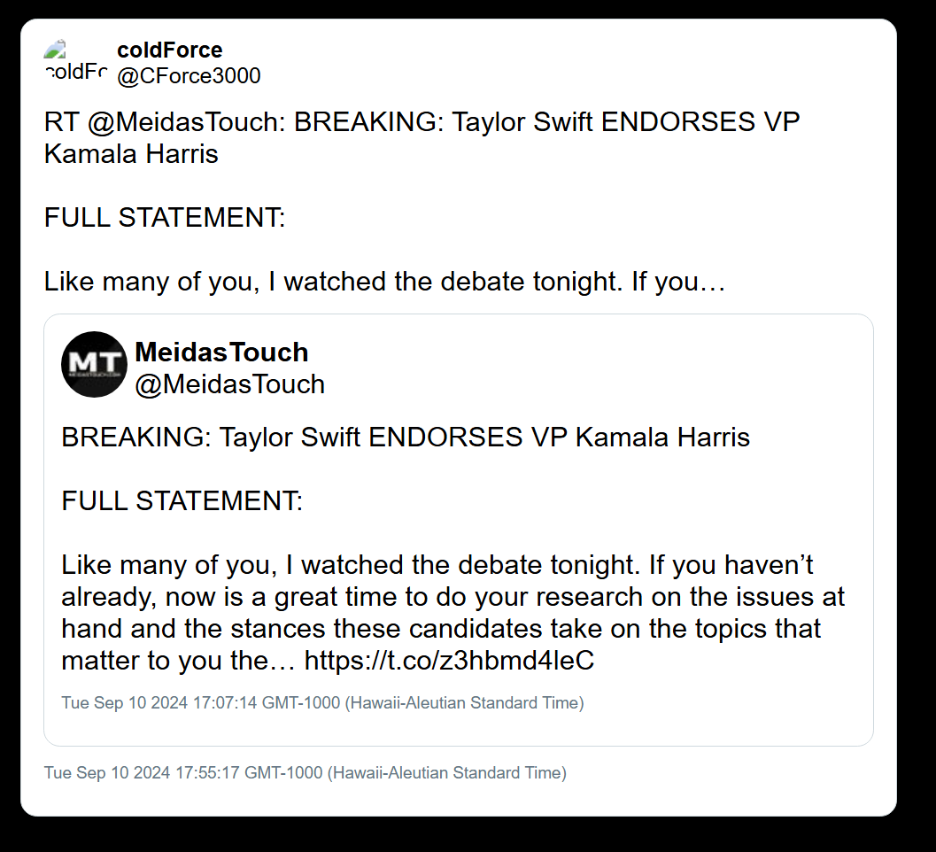Click coldForce's broken profile image
Screen dimensions: 936x852
(75, 61)
